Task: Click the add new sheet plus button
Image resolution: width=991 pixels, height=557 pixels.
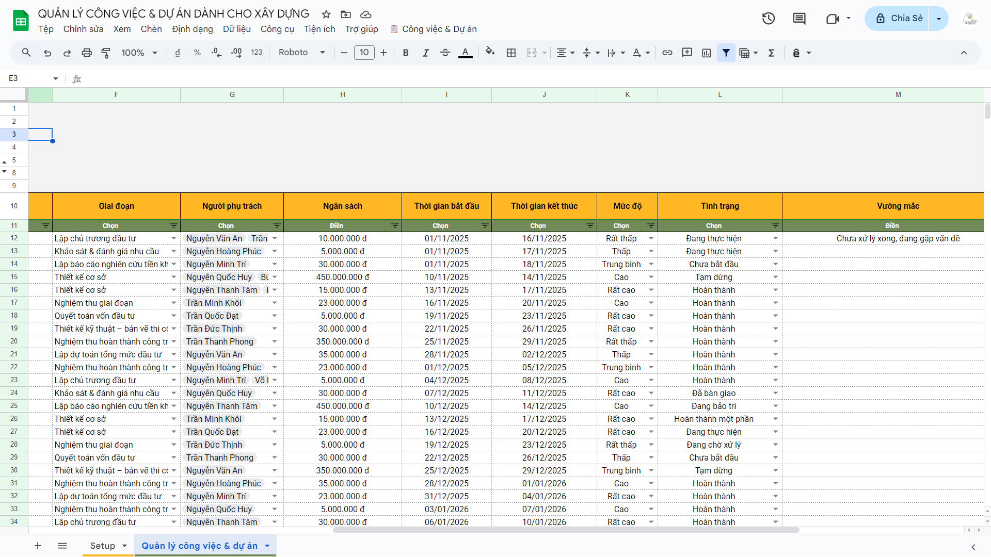Action: click(38, 546)
